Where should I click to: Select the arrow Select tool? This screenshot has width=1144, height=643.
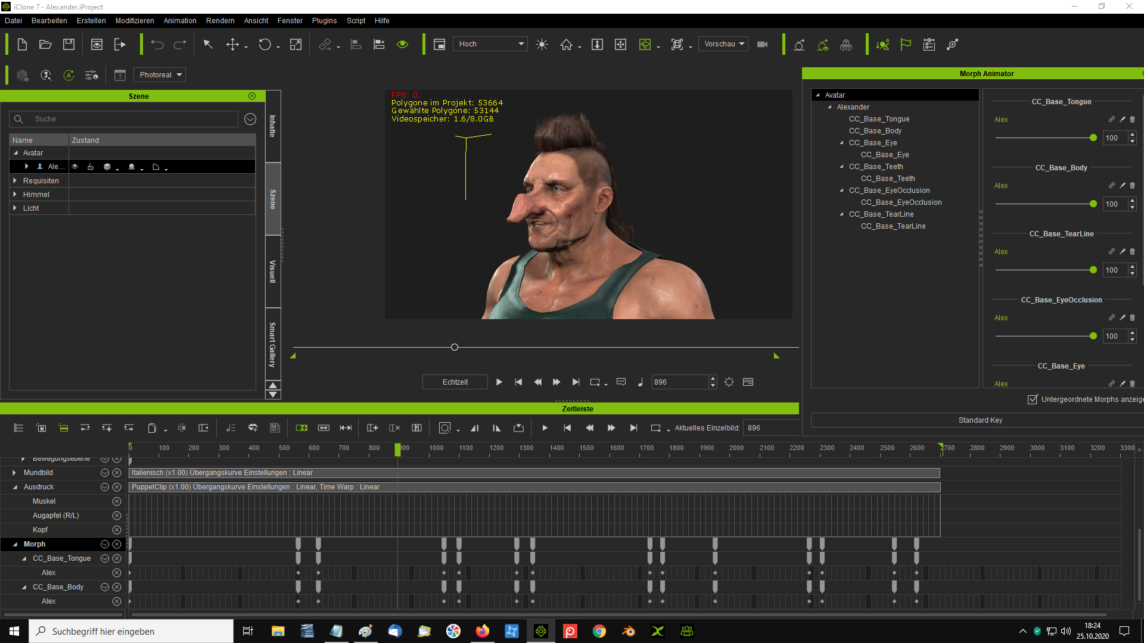pyautogui.click(x=208, y=44)
